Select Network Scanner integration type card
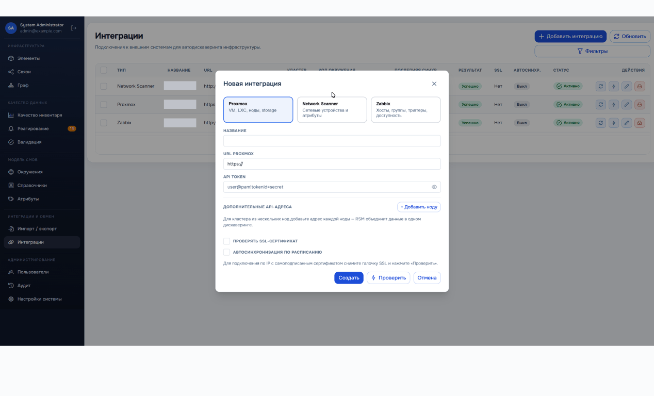654x396 pixels. coord(332,110)
